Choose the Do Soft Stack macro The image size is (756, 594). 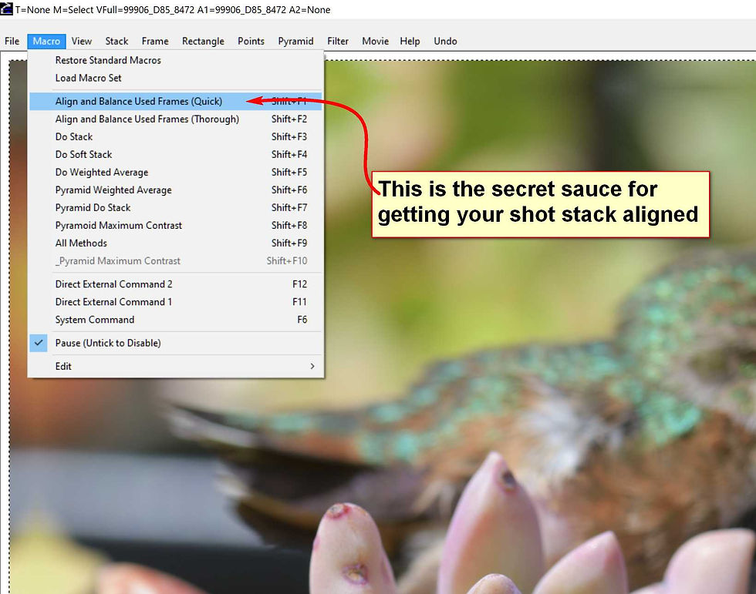tap(176, 155)
